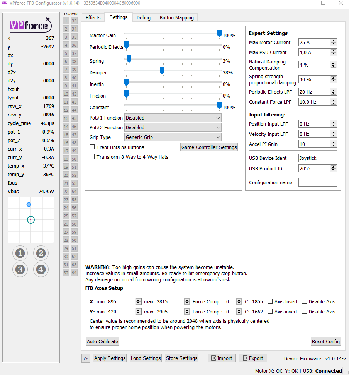Select the Settings tab
Screen dimensions: 349x375
[119, 17]
